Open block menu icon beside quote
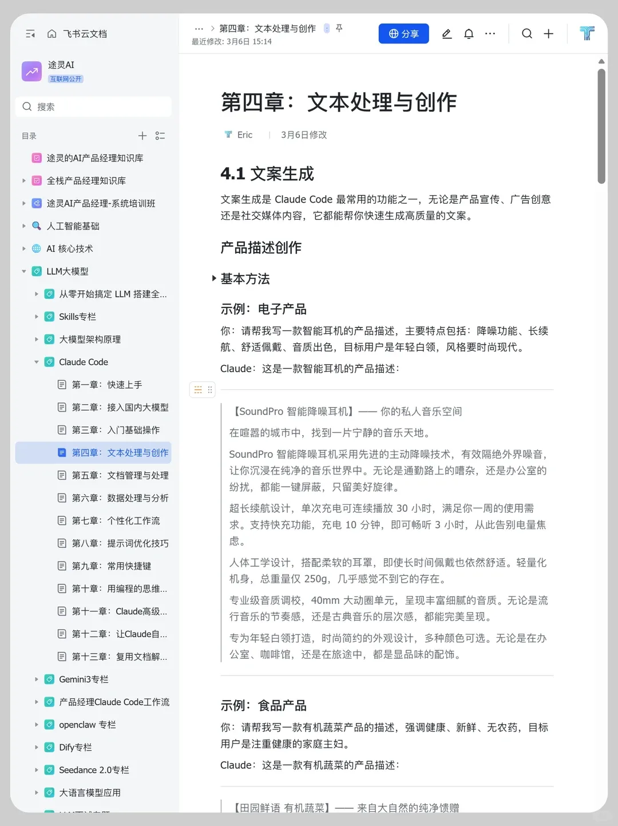The image size is (618, 826). [x=198, y=390]
